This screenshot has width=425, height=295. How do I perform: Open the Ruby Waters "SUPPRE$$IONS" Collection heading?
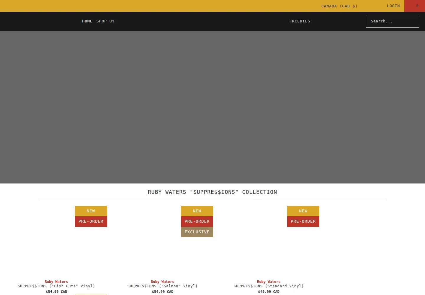212,192
